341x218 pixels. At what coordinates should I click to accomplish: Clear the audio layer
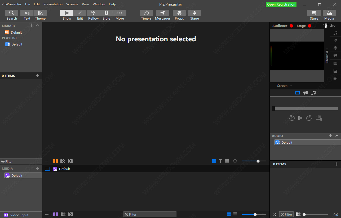pyautogui.click(x=335, y=33)
